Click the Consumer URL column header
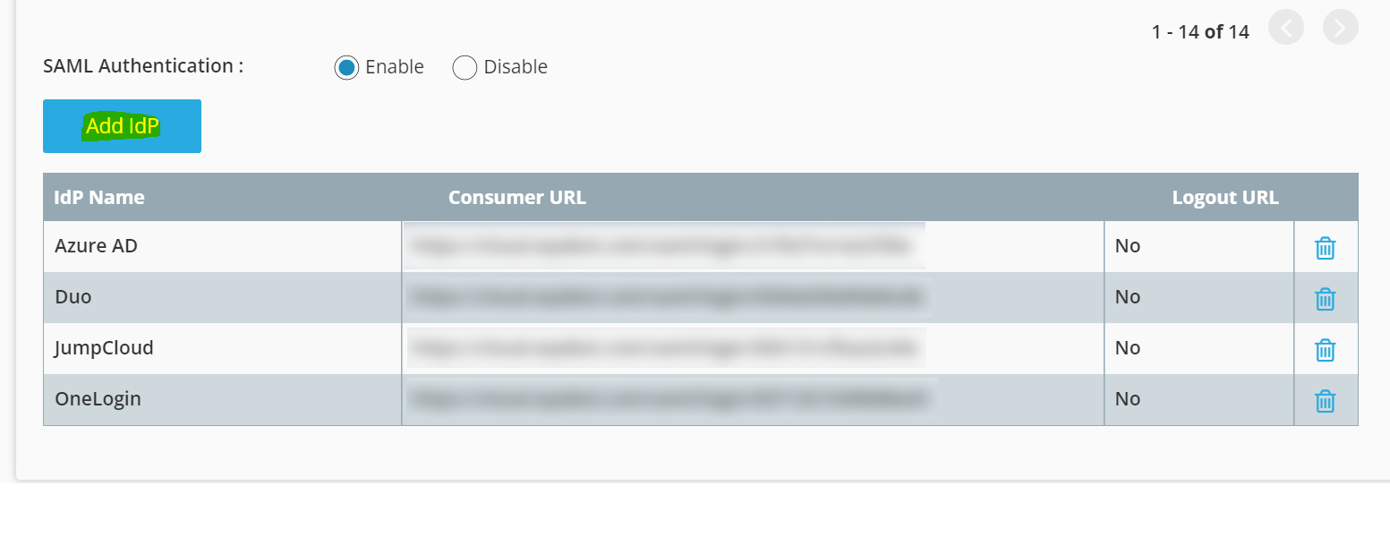Viewport: 1390px width, 537px height. tap(517, 197)
